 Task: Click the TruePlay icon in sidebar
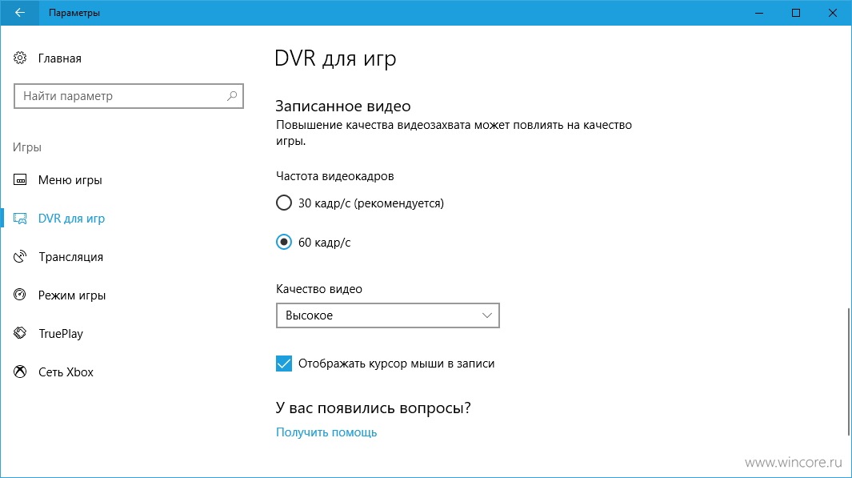pos(20,333)
